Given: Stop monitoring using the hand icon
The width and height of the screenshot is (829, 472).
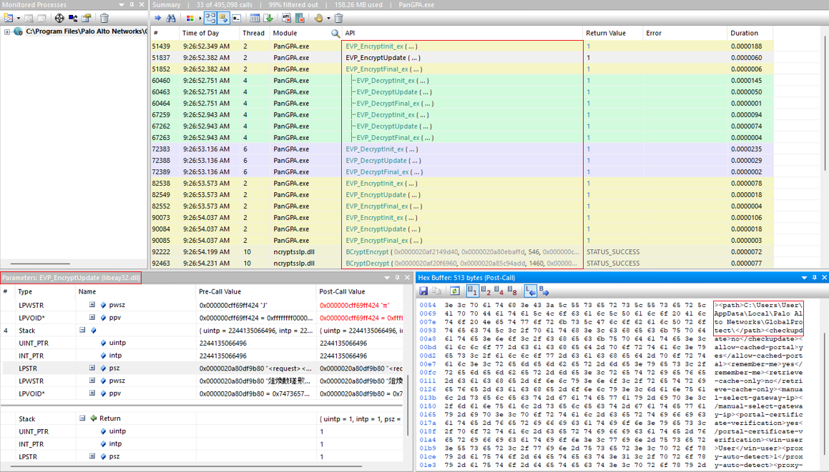Looking at the screenshot, I should pos(318,19).
